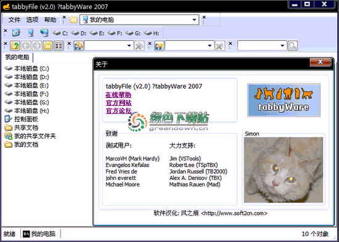The width and height of the screenshot is (339, 242).
Task: Toggle the view layout icon
Action: pos(59,46)
